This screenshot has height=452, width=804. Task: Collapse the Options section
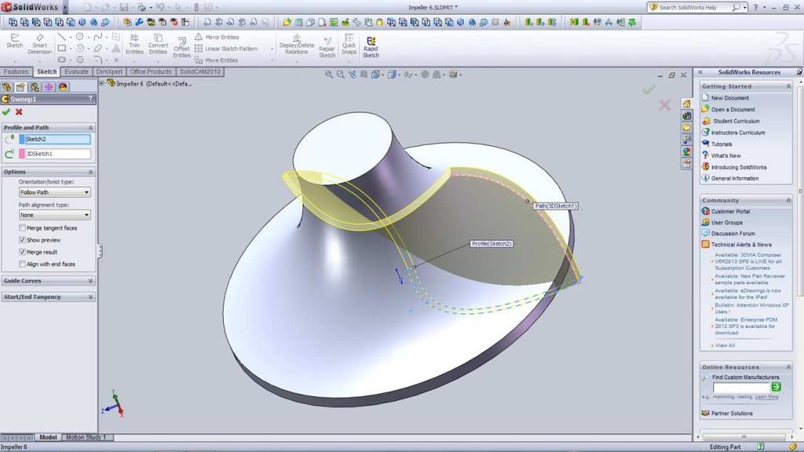(91, 172)
